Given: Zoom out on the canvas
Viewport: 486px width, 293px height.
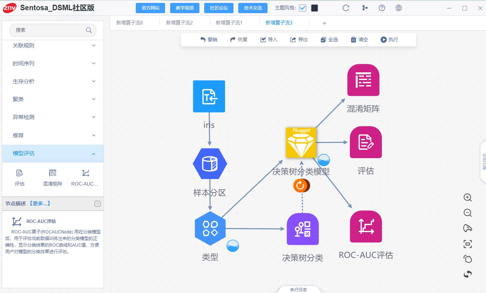Looking at the screenshot, I should coord(468,213).
